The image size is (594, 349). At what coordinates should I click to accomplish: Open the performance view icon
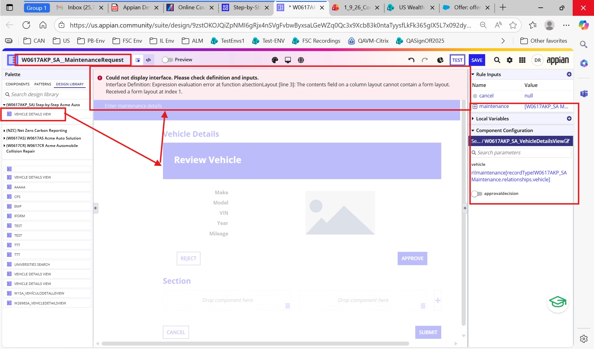click(x=440, y=60)
